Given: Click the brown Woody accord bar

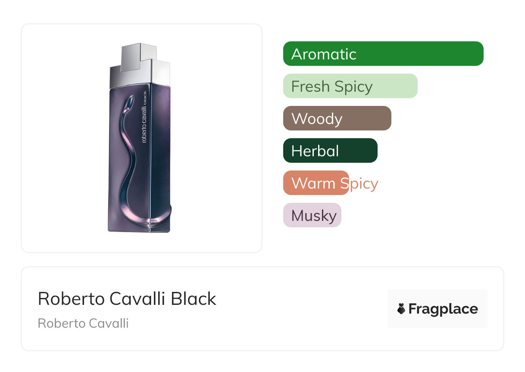Looking at the screenshot, I should pos(337,118).
